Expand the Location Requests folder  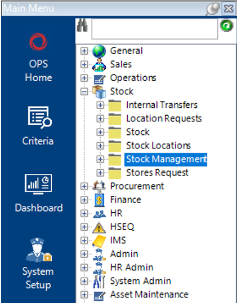click(x=100, y=118)
